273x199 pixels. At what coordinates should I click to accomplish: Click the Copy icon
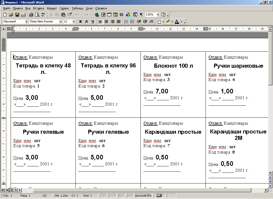coord(57,15)
